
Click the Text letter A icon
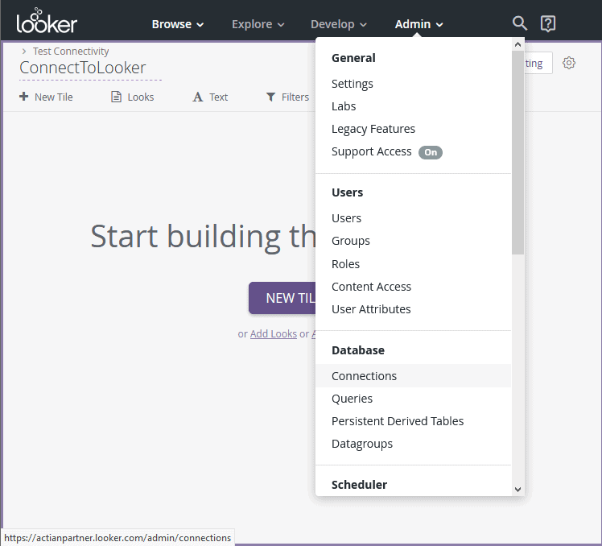point(198,97)
